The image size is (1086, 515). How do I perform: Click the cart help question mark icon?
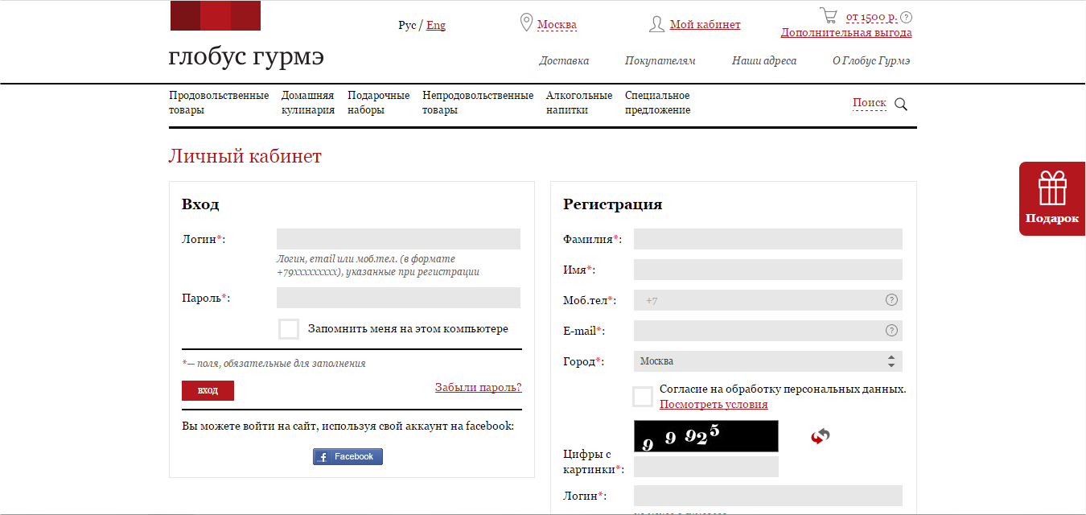tap(907, 18)
